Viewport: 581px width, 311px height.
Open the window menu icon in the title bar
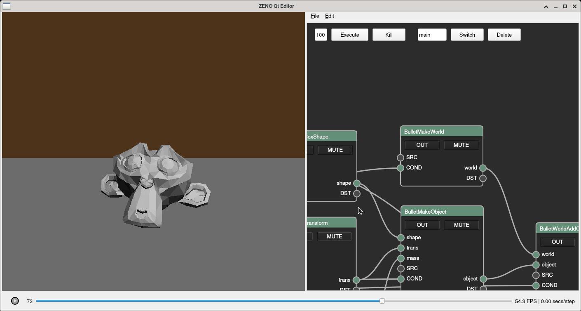point(7,6)
